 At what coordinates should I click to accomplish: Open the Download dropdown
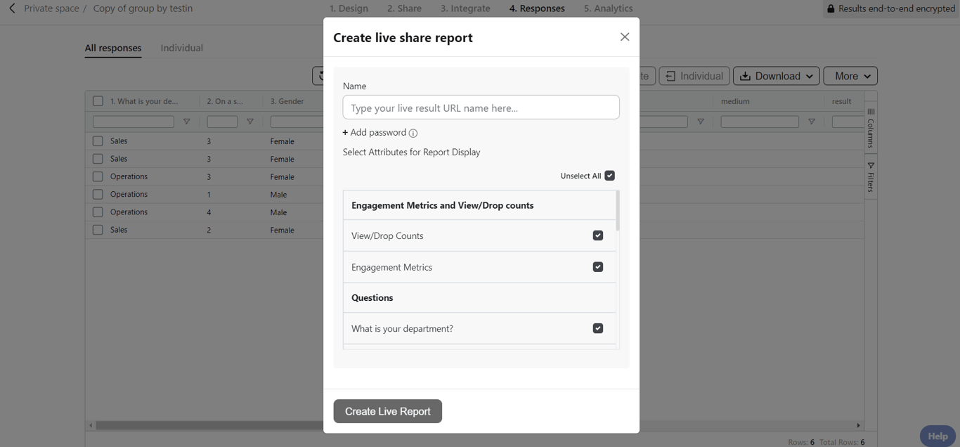pyautogui.click(x=776, y=76)
